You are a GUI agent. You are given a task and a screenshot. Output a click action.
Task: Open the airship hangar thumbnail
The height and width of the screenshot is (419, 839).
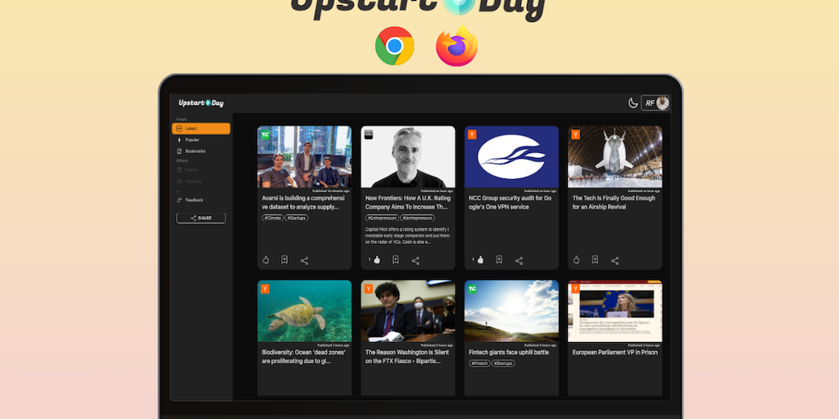615,157
